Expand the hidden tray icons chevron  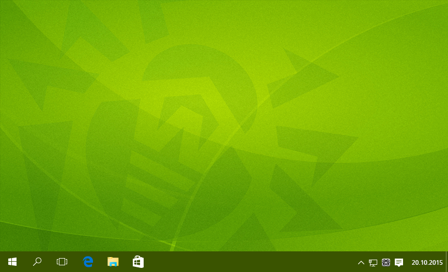361,262
